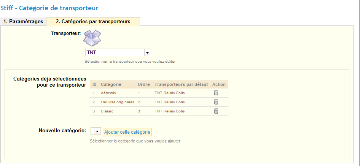
Task: Click the Action column header
Action: coord(219,84)
